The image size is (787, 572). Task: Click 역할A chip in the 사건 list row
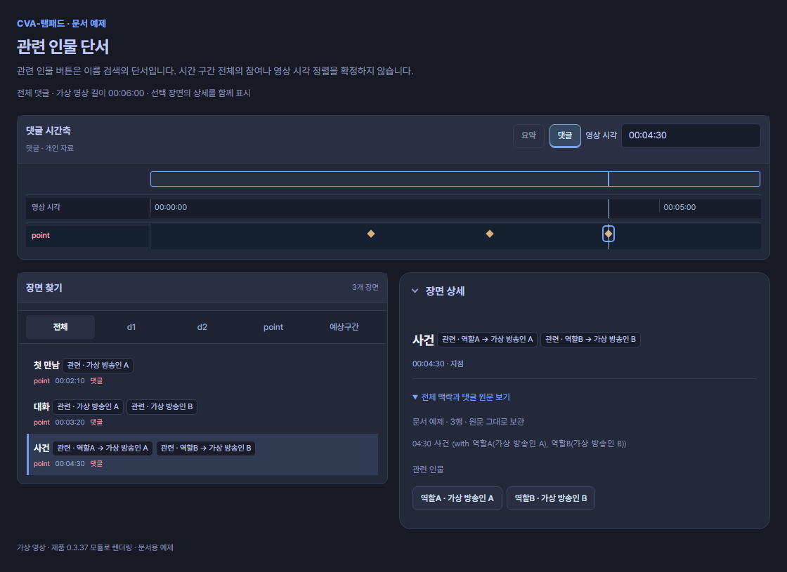[103, 448]
